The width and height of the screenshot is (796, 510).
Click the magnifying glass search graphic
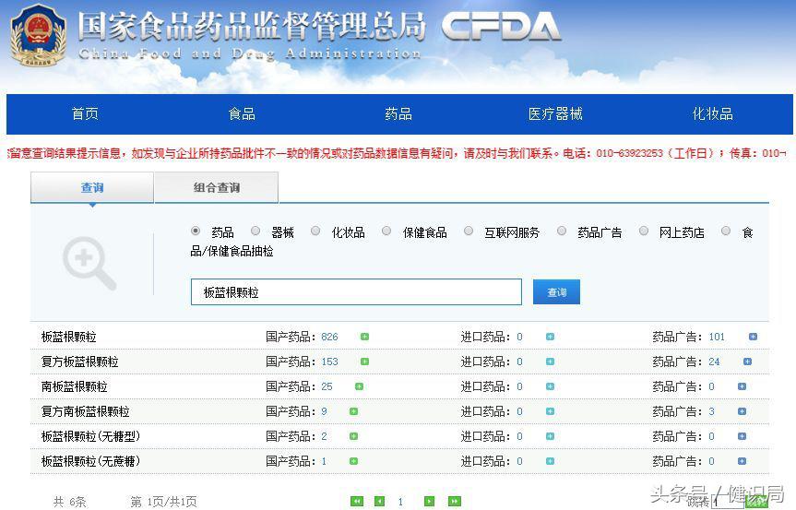tap(89, 263)
